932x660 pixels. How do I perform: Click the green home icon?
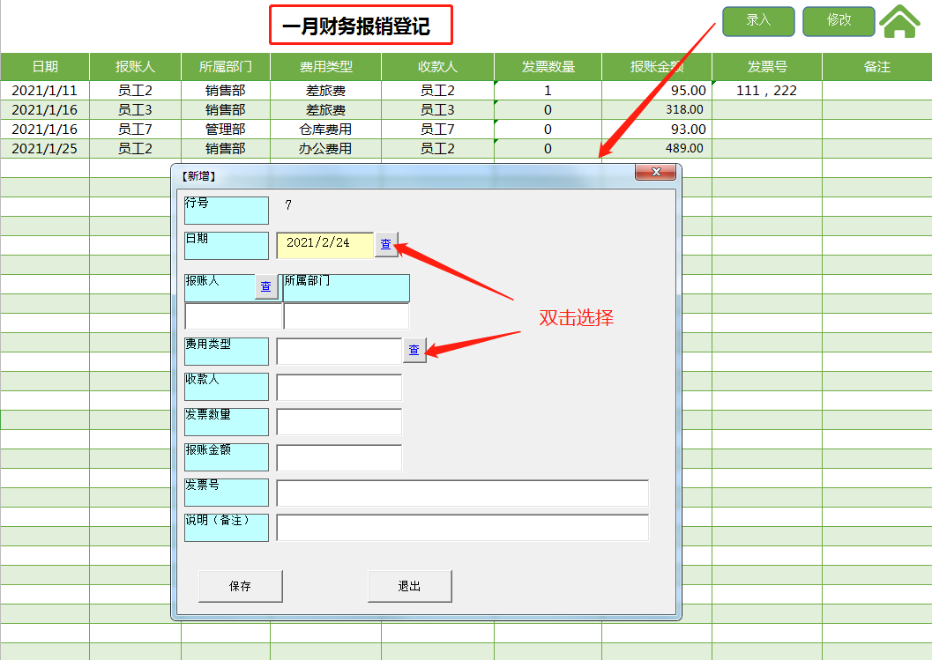(x=899, y=19)
